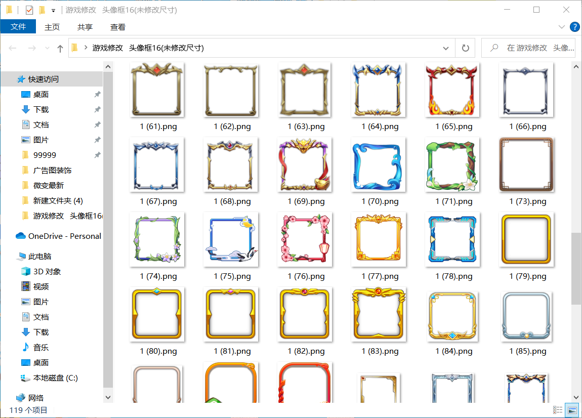This screenshot has height=418, width=582.
Task: Switch to details view in status bar
Action: click(558, 410)
